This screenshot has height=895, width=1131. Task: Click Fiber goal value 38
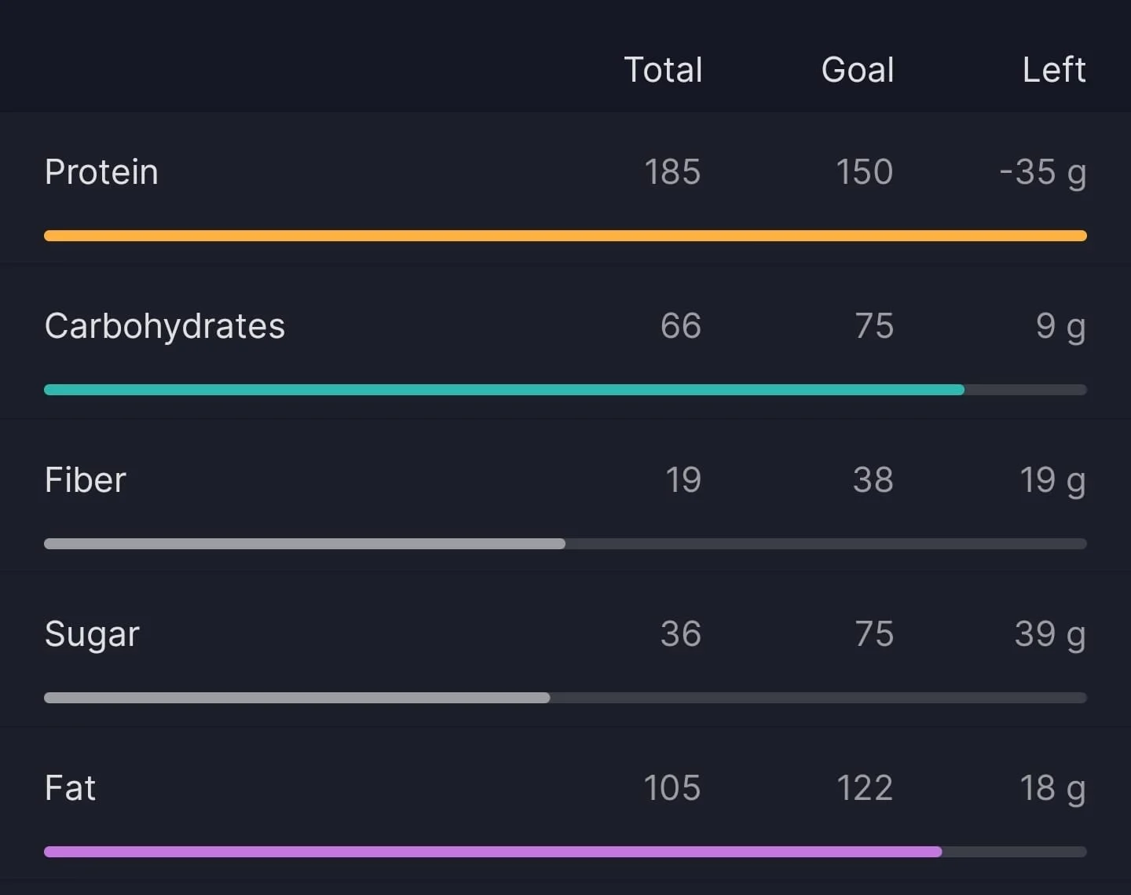point(873,480)
